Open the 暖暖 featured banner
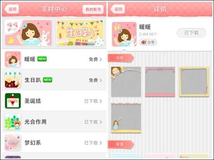 click(28, 33)
